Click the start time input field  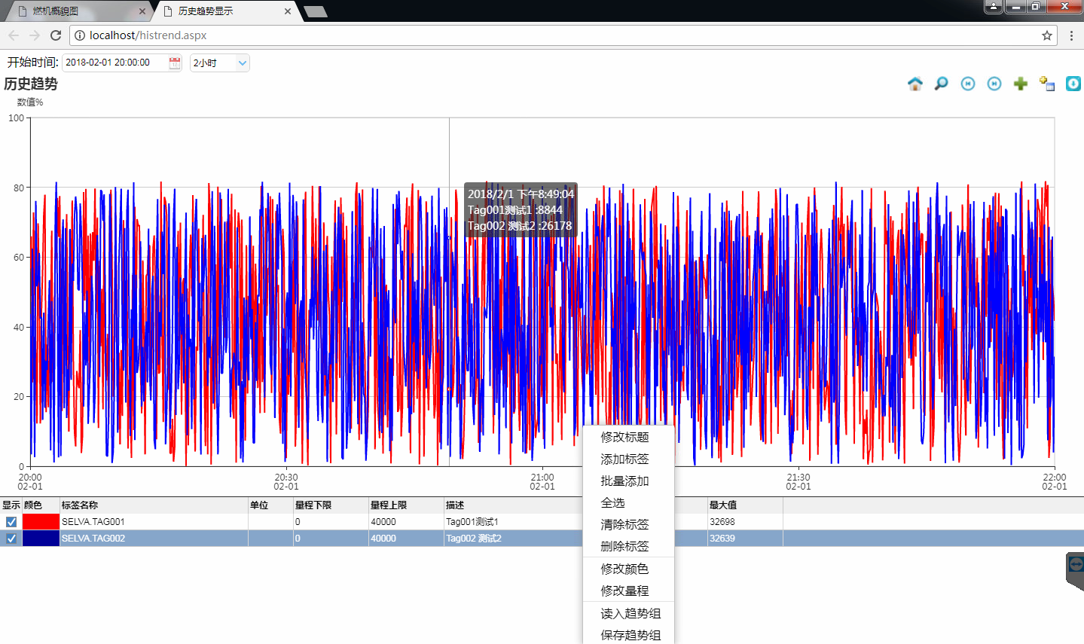pos(115,63)
